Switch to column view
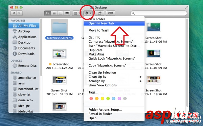 (x=61, y=13)
